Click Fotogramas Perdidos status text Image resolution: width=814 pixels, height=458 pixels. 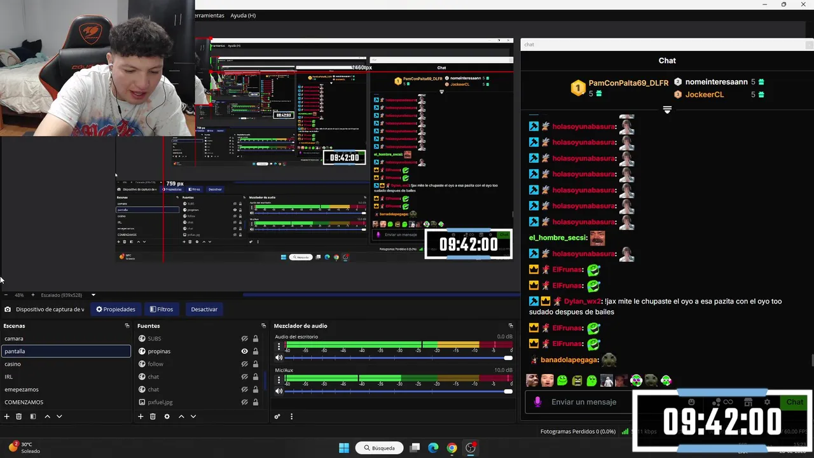point(578,431)
